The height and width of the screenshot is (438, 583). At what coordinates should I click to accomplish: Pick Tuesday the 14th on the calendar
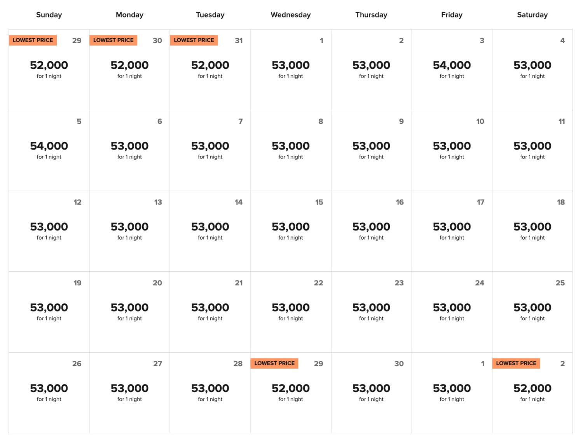pos(210,231)
